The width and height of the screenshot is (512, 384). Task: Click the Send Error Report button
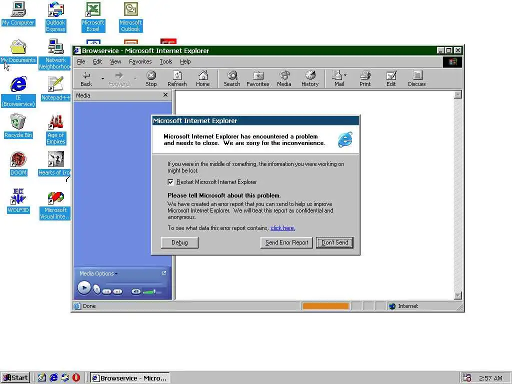286,242
